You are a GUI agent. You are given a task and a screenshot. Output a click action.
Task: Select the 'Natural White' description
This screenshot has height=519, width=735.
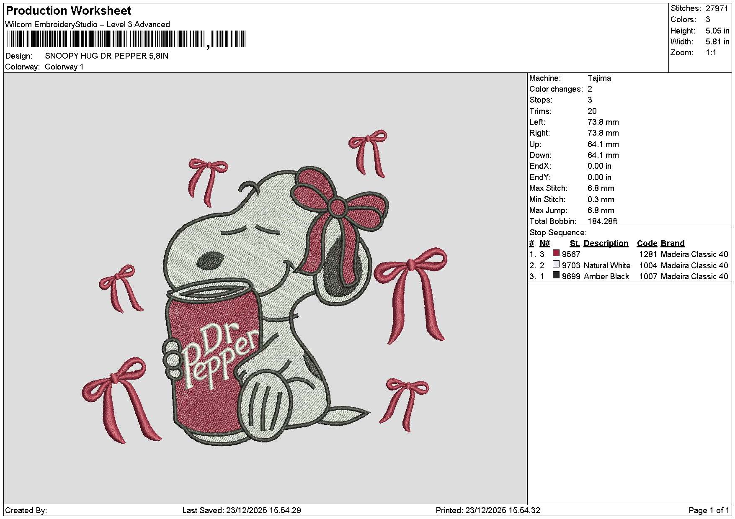tap(607, 266)
